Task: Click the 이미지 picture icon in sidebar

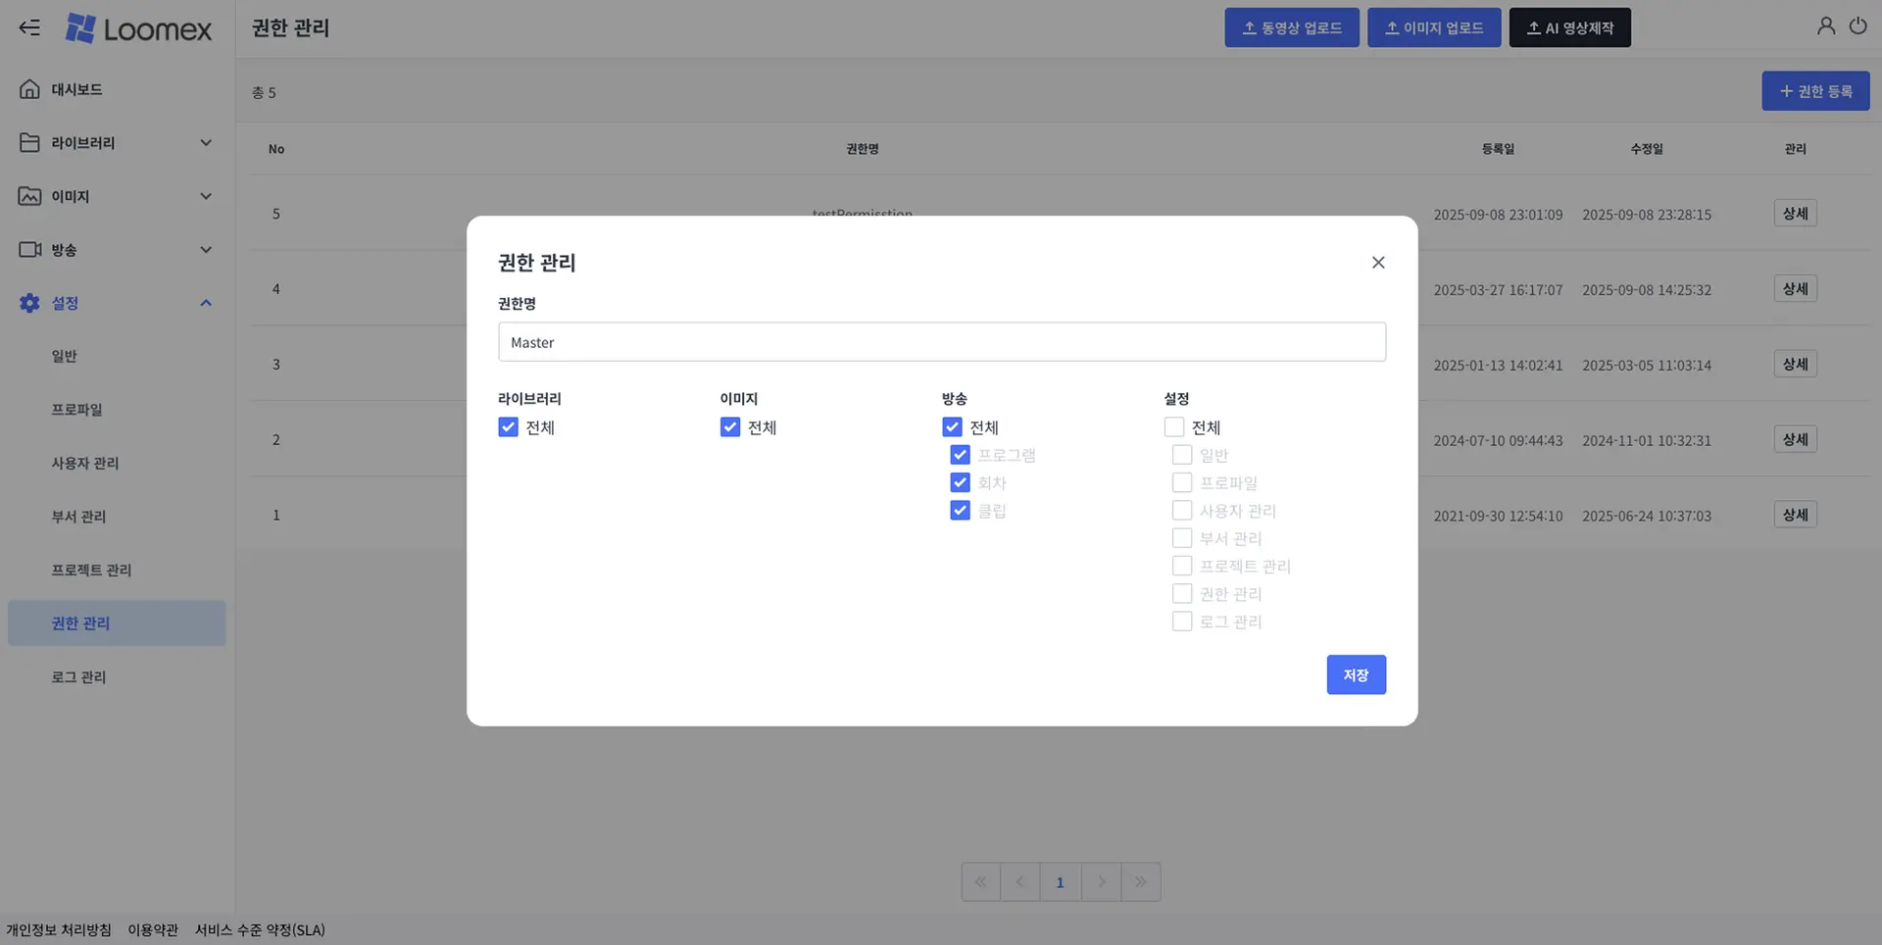Action: click(x=29, y=196)
